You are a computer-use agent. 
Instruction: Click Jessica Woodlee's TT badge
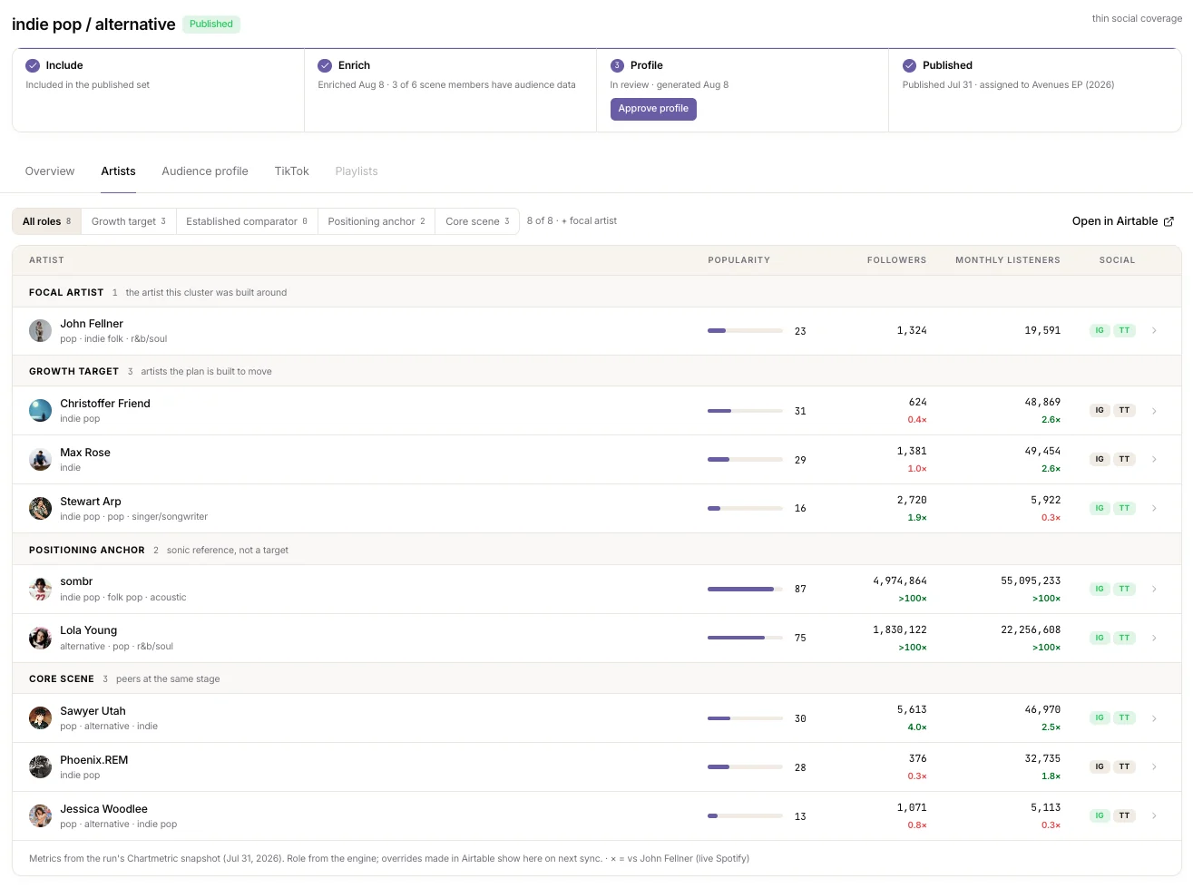(x=1124, y=816)
